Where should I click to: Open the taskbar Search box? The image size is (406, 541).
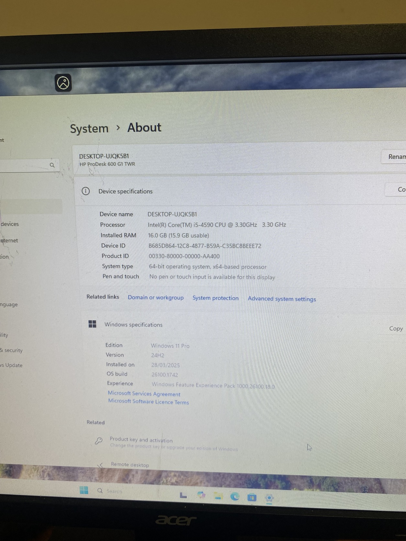pyautogui.click(x=109, y=491)
